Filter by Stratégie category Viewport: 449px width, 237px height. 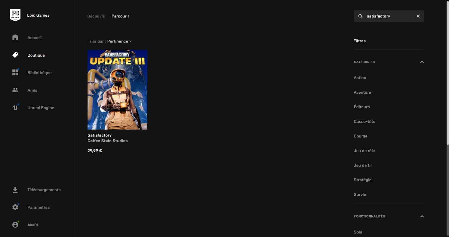point(363,180)
